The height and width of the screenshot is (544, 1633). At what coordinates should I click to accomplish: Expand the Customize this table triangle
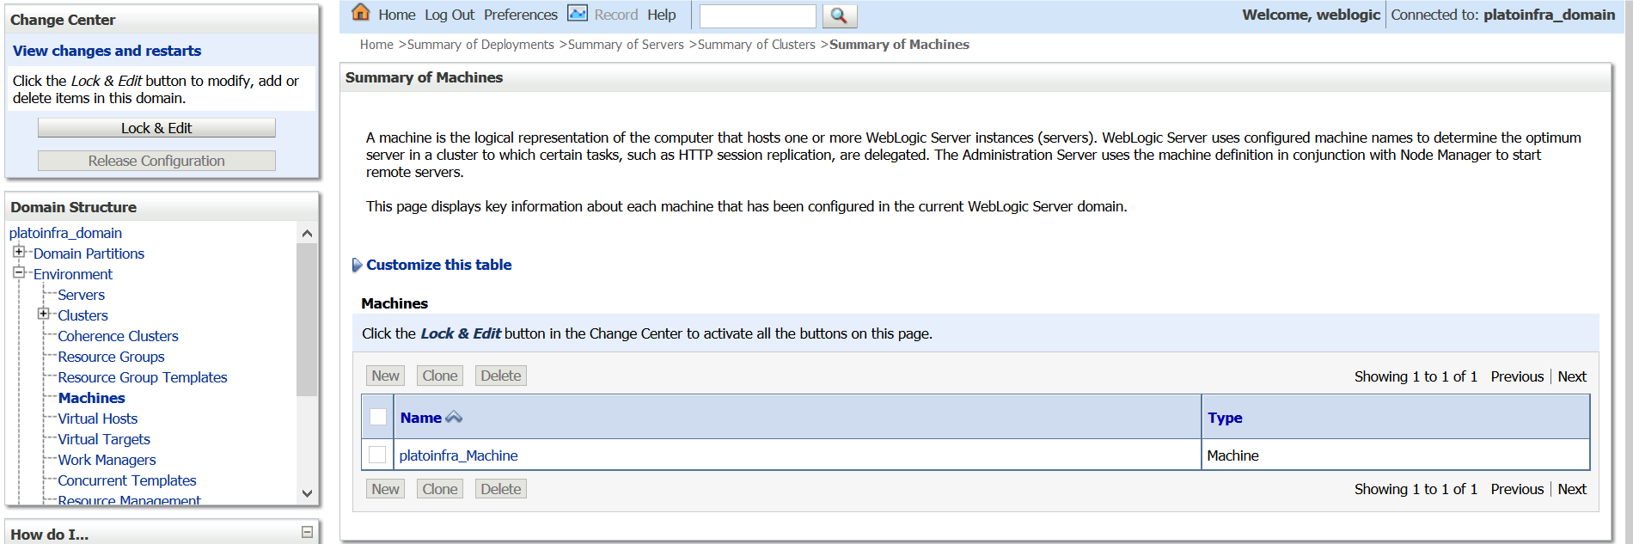357,265
